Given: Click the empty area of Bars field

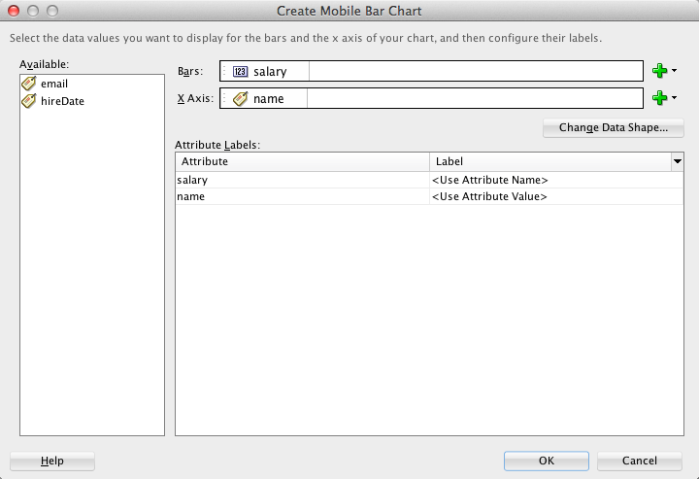Looking at the screenshot, I should (476, 71).
